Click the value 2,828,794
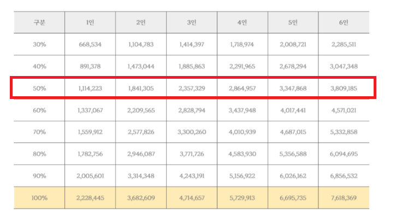 coord(192,110)
